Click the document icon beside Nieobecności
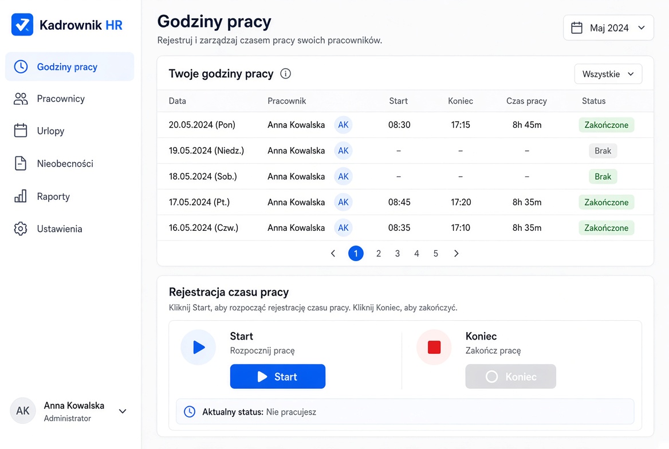Viewport: 669px width, 449px height. click(x=21, y=163)
